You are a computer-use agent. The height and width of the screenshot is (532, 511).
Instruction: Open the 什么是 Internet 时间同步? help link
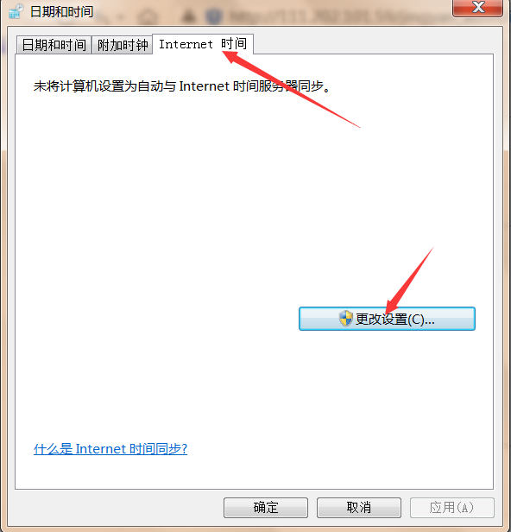110,449
